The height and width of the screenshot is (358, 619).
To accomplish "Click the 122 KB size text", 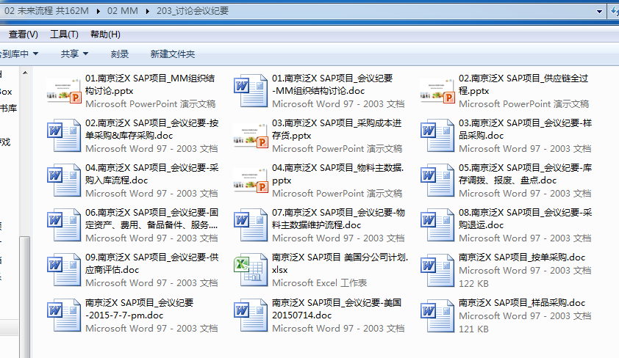I will coord(473,284).
